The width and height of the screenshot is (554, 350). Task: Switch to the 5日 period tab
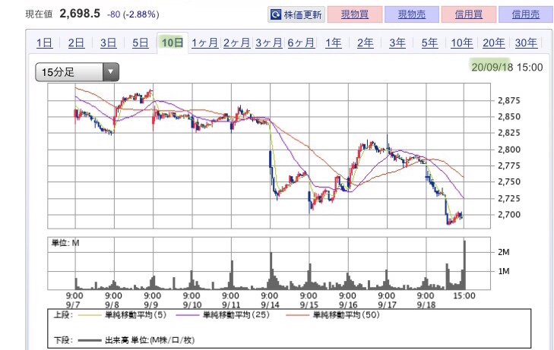pyautogui.click(x=141, y=43)
